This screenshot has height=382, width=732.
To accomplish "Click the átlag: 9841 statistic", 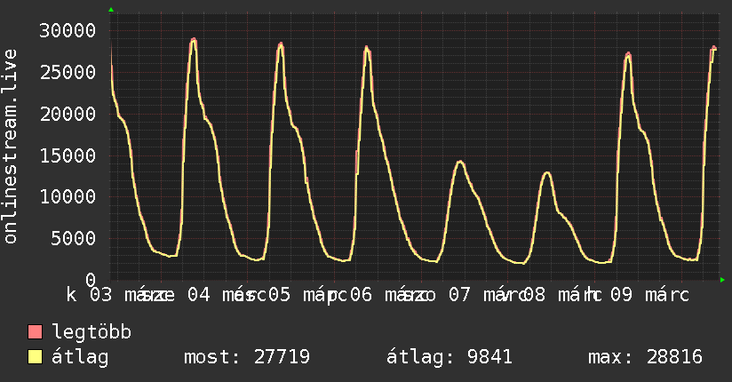I will (x=450, y=357).
